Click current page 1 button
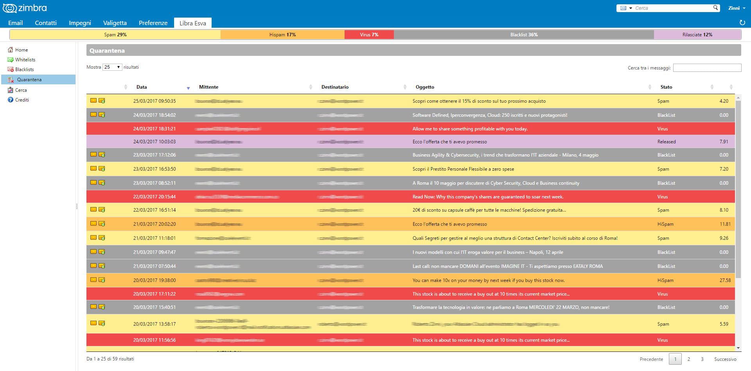Viewport: 751px width, 371px height. click(x=675, y=359)
